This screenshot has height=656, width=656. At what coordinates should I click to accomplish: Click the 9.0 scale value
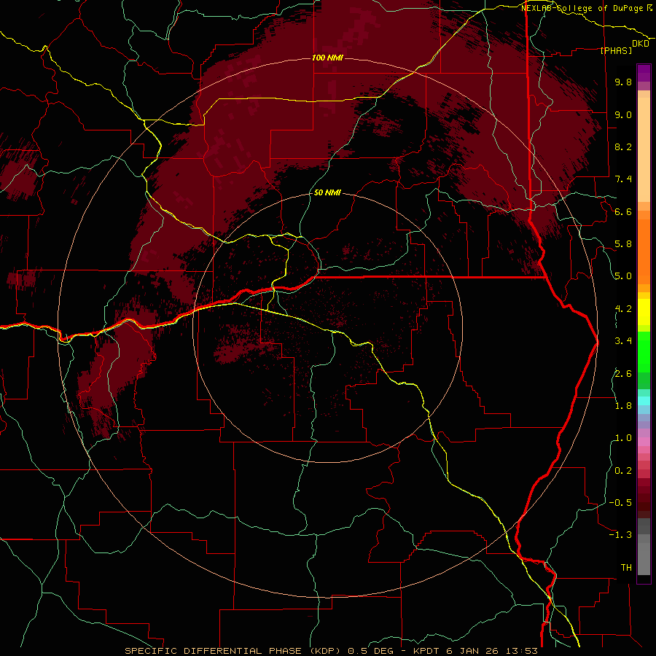click(x=623, y=114)
